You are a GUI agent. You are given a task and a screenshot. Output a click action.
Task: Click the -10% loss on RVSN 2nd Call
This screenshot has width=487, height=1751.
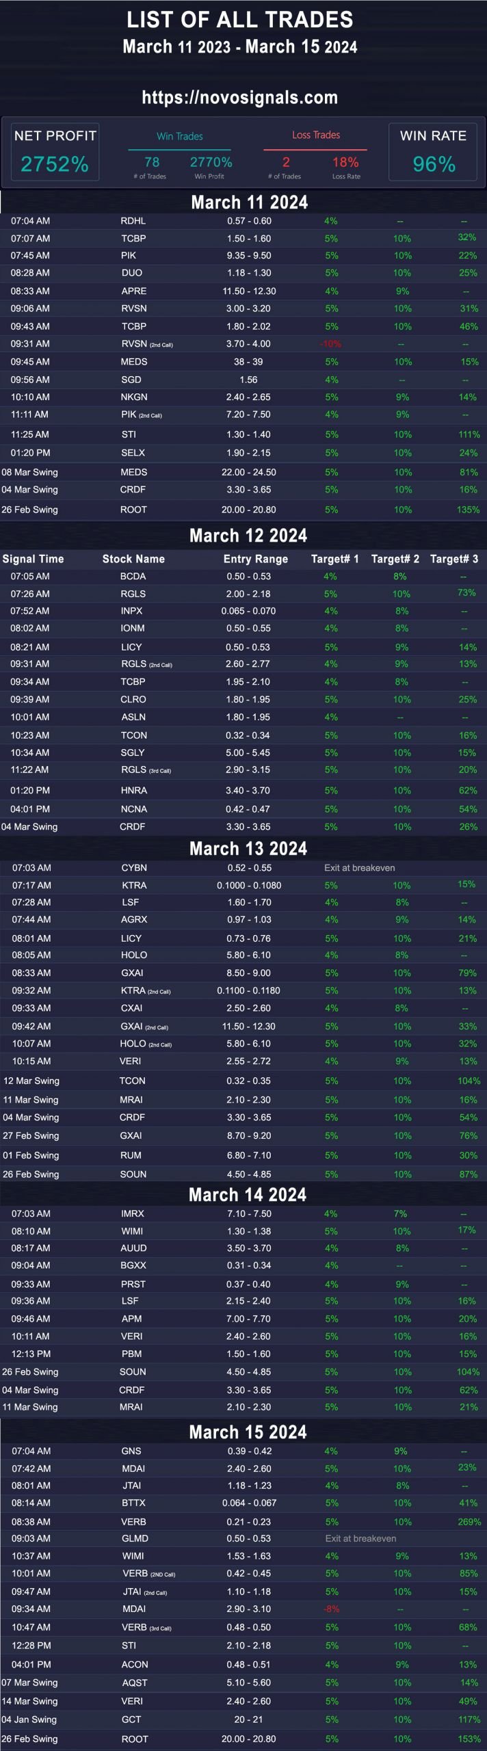pyautogui.click(x=330, y=344)
